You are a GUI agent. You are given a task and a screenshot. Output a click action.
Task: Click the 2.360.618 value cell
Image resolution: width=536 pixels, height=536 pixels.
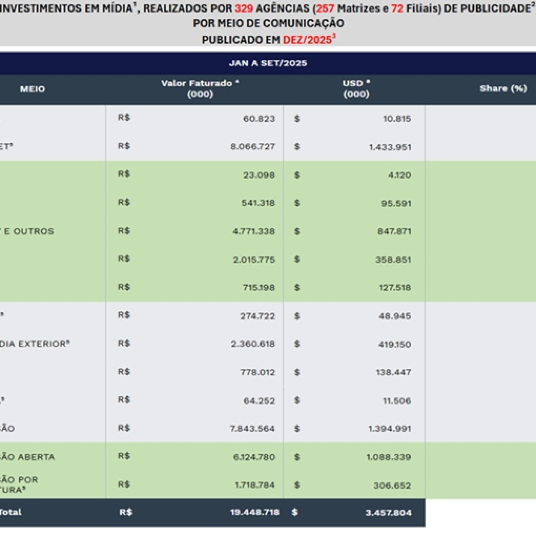pos(253,344)
